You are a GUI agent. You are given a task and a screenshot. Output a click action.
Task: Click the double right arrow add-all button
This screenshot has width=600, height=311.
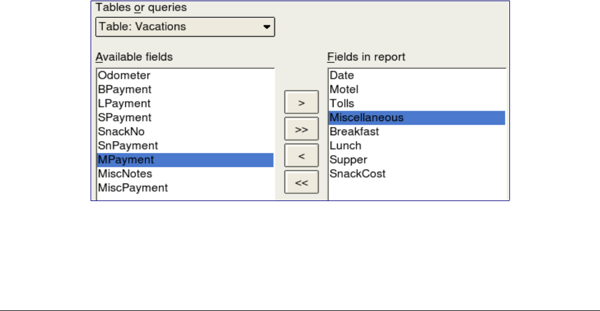tap(301, 129)
